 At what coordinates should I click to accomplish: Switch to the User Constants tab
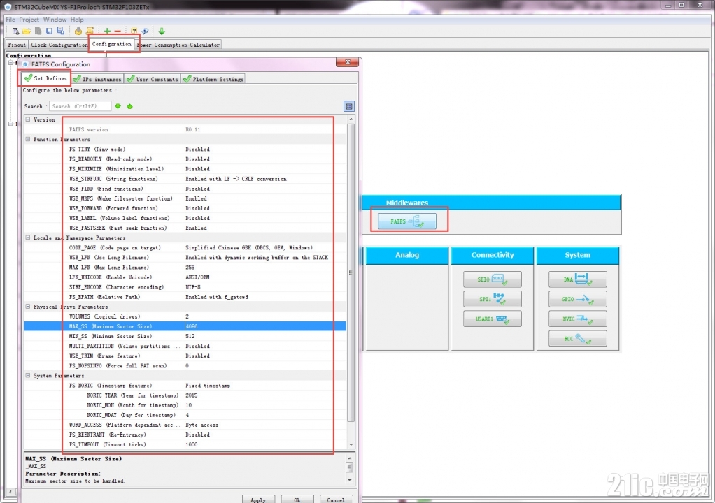click(153, 79)
